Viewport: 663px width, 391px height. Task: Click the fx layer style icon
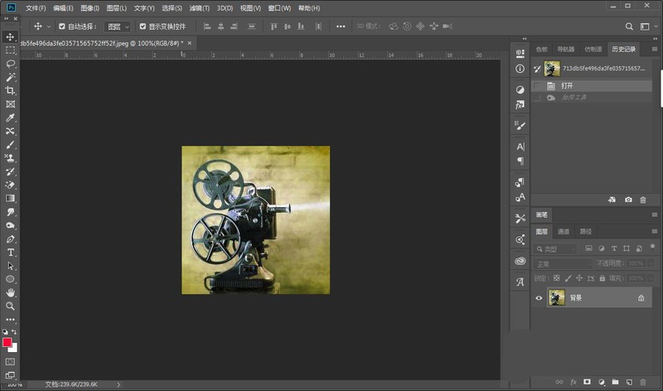(x=573, y=382)
